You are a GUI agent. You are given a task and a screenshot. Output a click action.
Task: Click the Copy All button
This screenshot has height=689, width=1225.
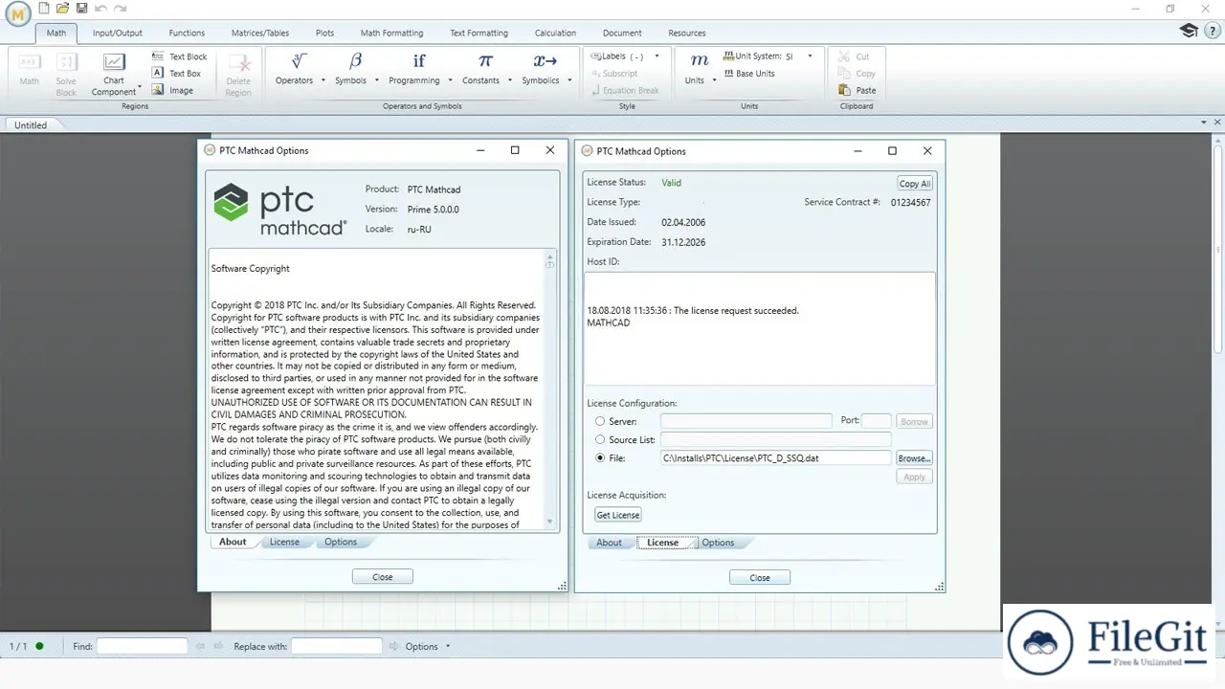tap(915, 184)
